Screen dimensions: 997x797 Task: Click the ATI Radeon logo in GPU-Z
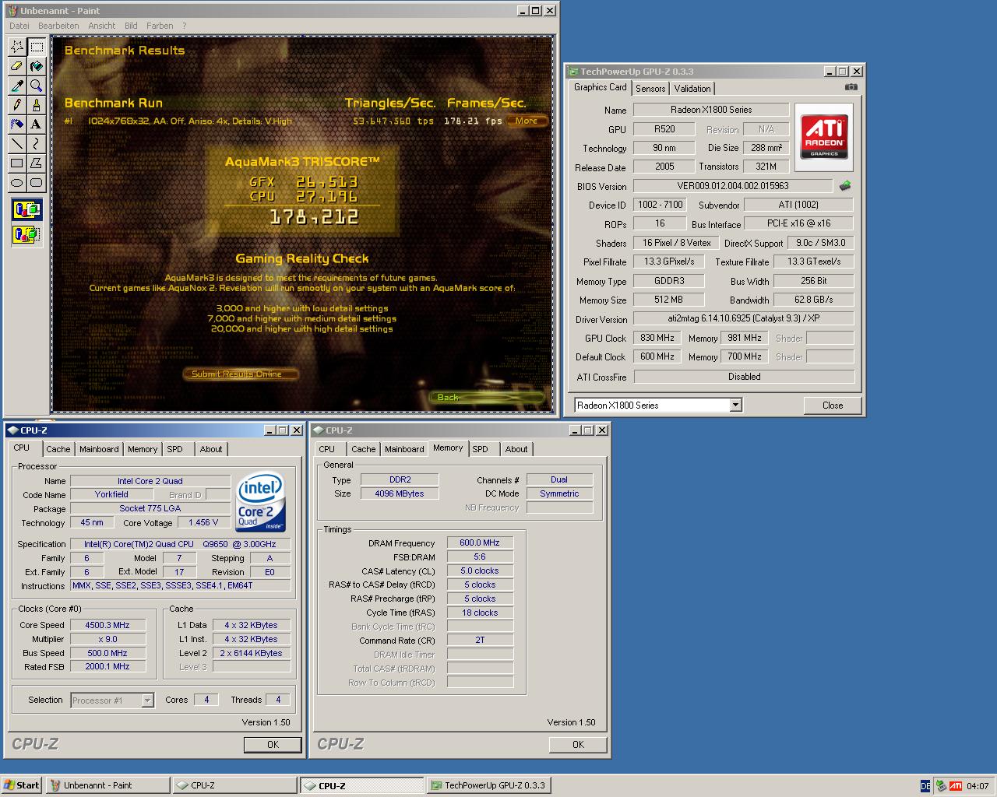824,137
